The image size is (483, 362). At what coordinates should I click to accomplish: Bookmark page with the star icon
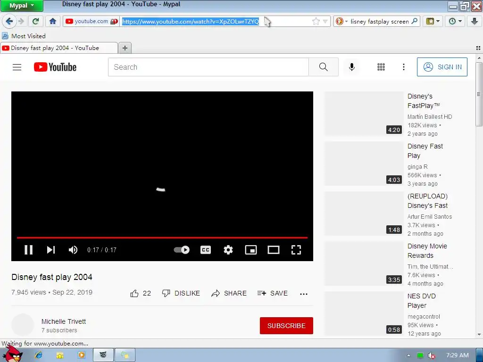[x=316, y=21]
